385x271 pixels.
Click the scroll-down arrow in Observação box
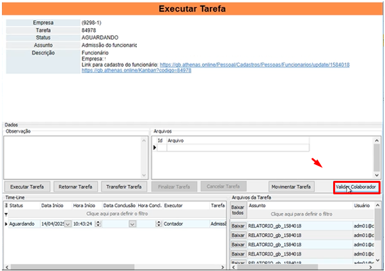click(x=142, y=174)
